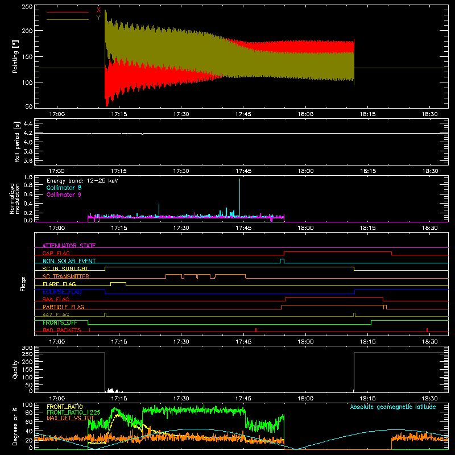Select the ECLIPSE_FLAG label
455x455 pixels.
[x=62, y=292]
